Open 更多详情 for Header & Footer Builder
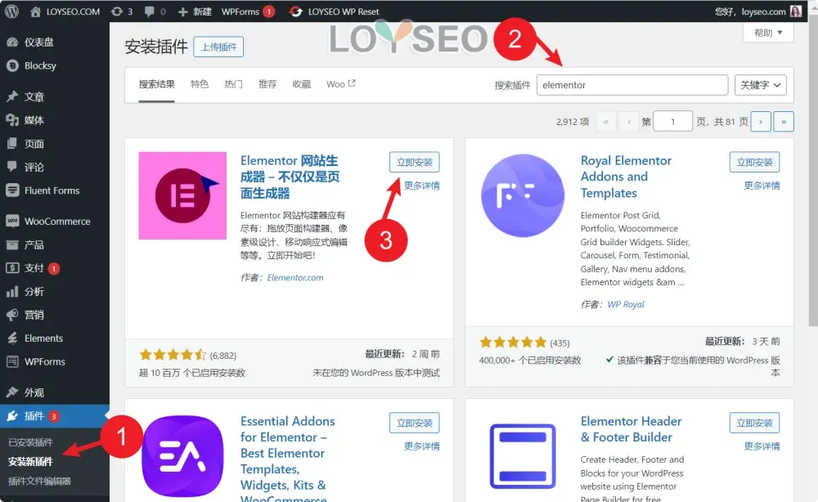Image resolution: width=818 pixels, height=502 pixels. pos(762,446)
